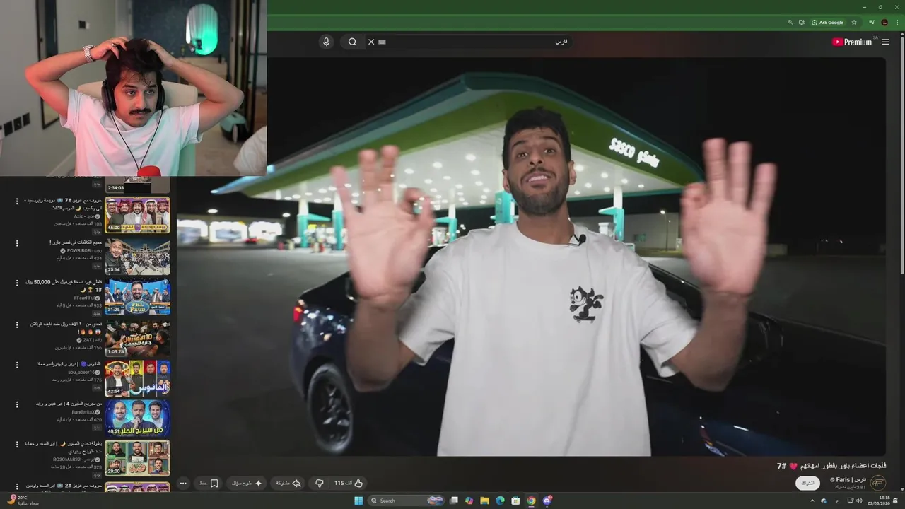Click the cast/install icon in address bar
The width and height of the screenshot is (905, 509).
pyautogui.click(x=802, y=23)
